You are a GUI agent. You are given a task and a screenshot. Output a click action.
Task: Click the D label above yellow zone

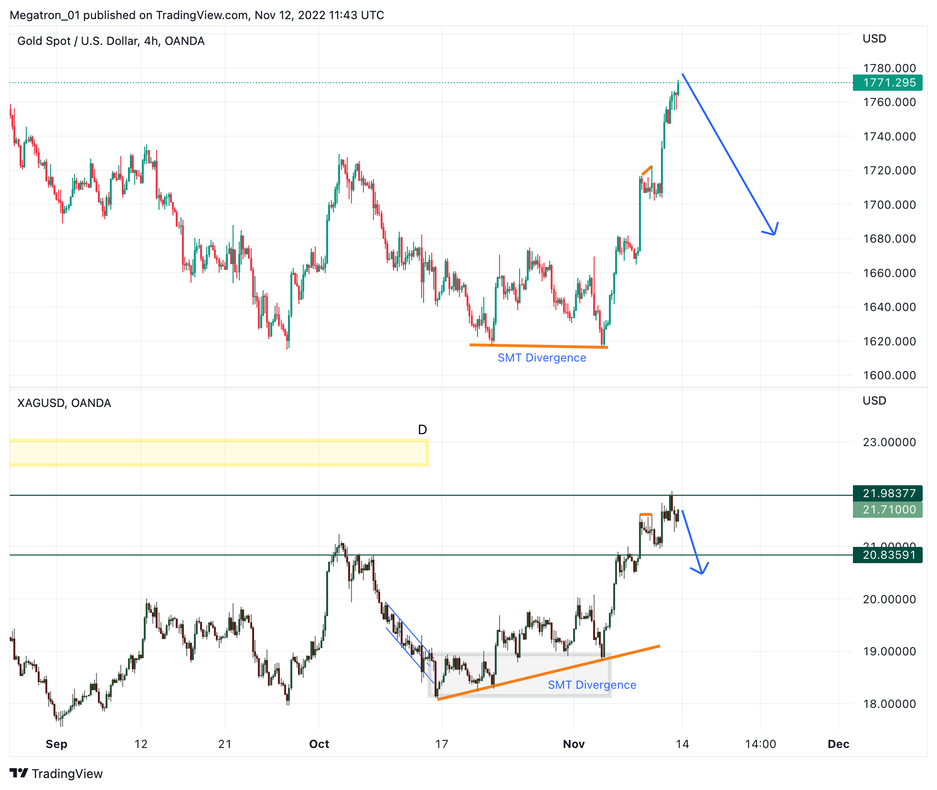[422, 430]
